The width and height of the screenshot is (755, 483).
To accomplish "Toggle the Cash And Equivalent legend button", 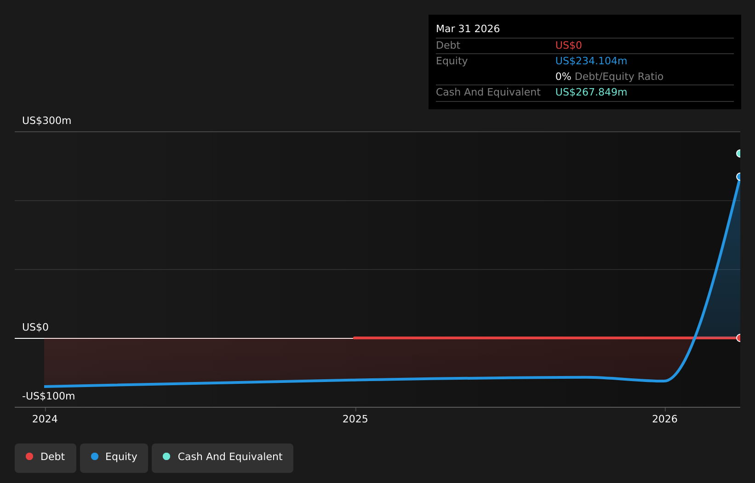I will point(223,458).
